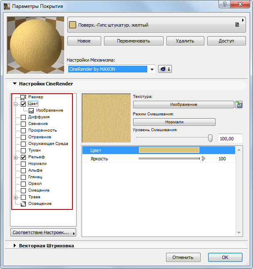
Task: Enable the Ореол channel checkbox
Action: point(23,184)
